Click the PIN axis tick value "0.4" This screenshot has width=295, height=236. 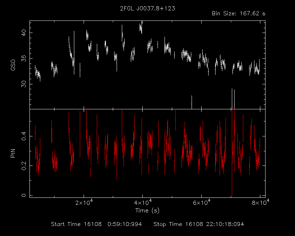(24, 136)
